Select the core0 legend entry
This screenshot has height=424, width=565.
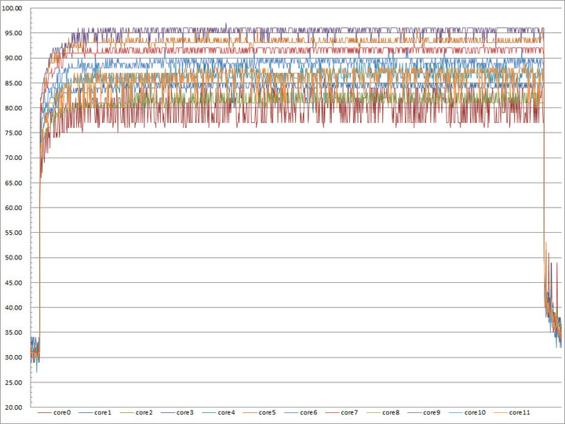pos(54,412)
